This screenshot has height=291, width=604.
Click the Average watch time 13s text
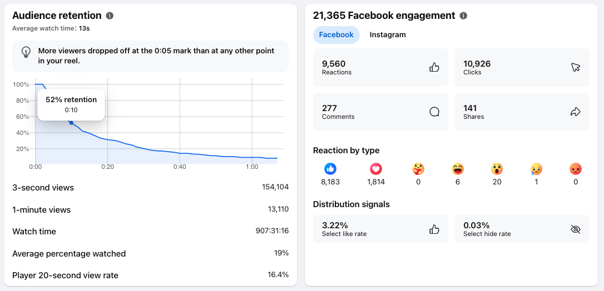click(51, 28)
